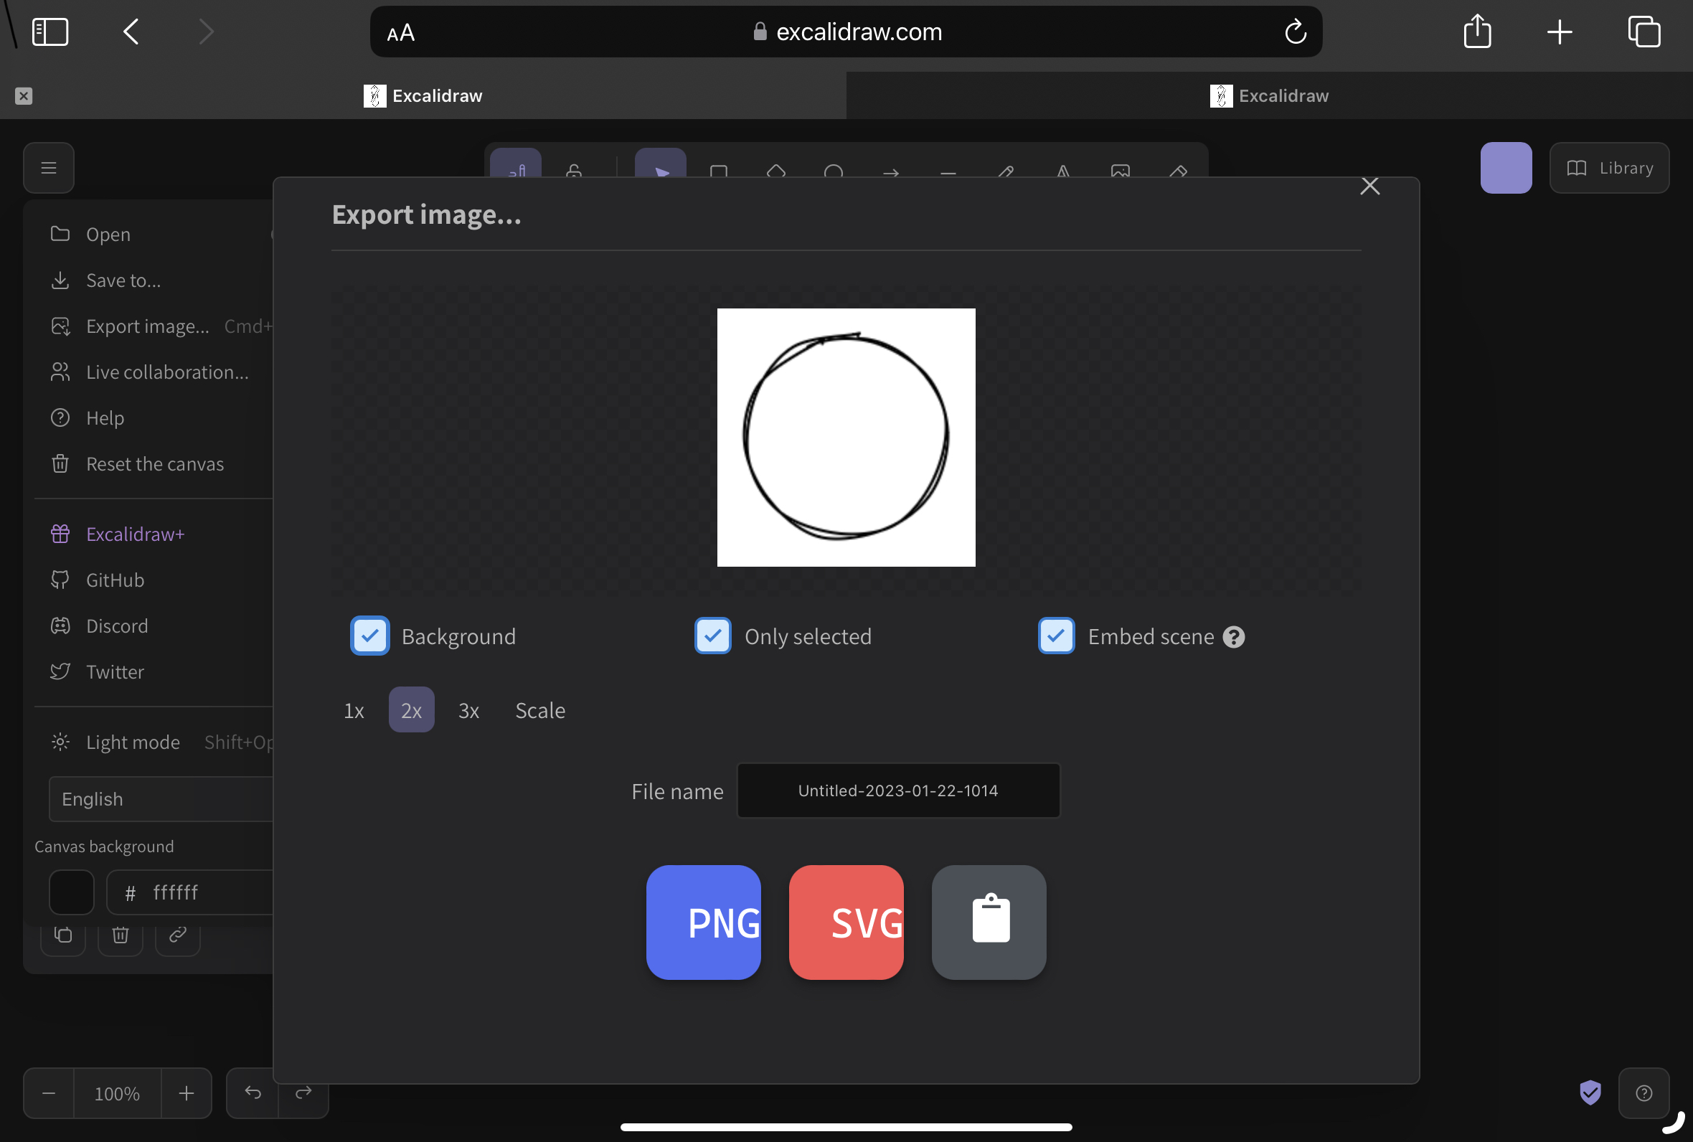Export drawing as SVG

(846, 921)
